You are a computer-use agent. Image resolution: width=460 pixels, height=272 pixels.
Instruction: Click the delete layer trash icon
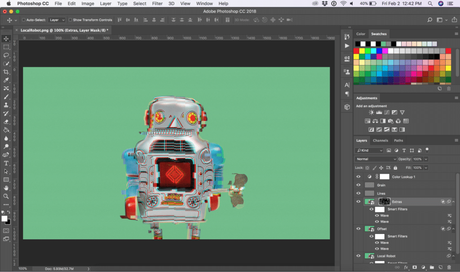448,268
